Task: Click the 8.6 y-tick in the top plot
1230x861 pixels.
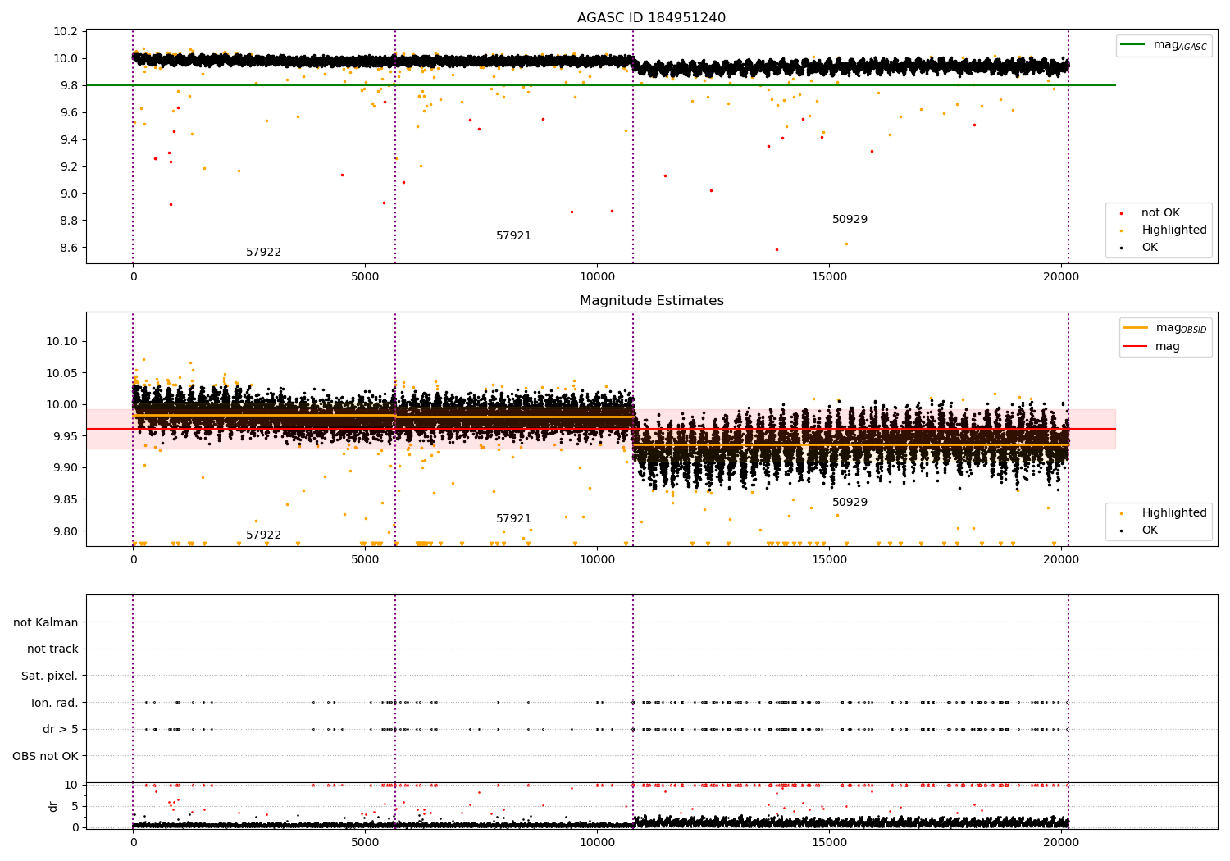Action: 69,248
